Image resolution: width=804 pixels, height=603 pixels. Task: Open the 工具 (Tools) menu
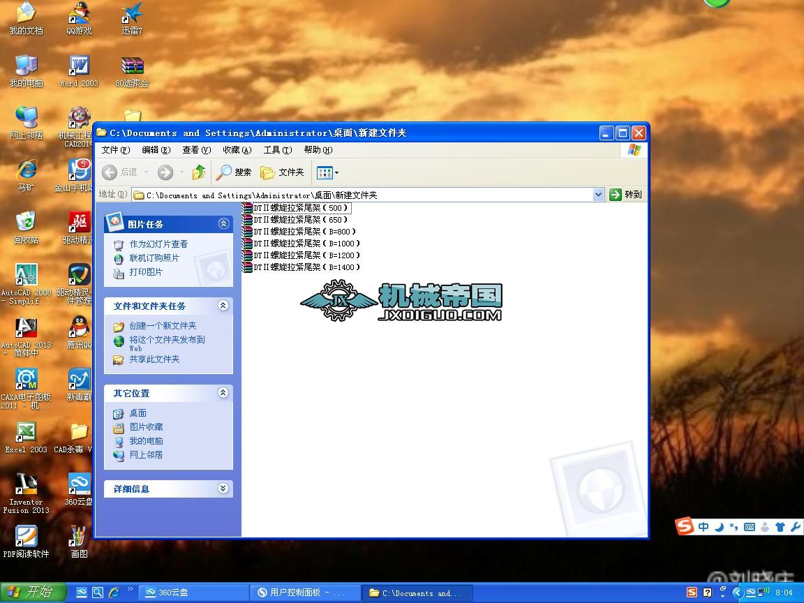point(277,149)
